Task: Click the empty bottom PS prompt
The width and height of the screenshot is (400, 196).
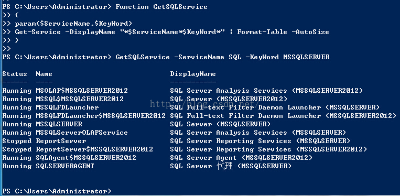Action: [57, 191]
